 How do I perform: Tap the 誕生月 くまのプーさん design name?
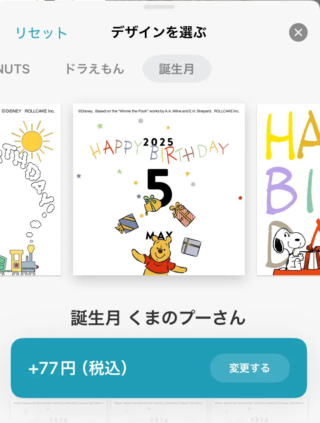(158, 318)
